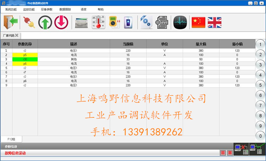Click the 当前值 column header

pyautogui.click(x=128, y=44)
